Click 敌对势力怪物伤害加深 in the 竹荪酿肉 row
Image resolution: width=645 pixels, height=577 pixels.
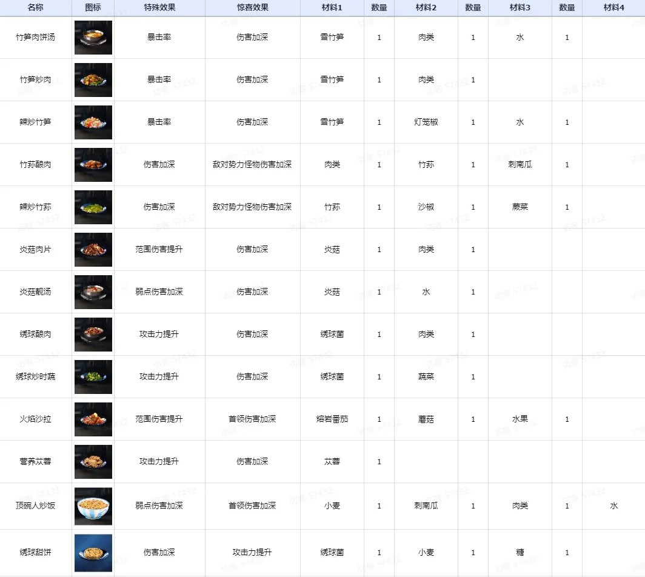tap(252, 164)
